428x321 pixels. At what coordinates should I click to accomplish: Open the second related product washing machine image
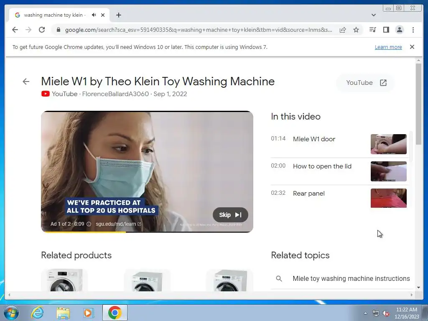[147, 280]
